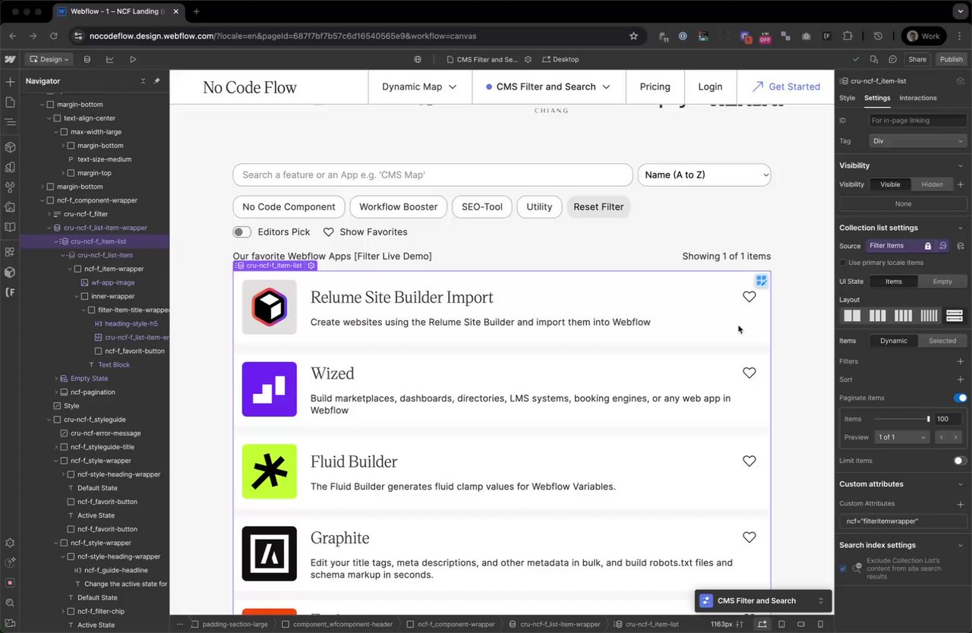Switch Items mode to Selected
972x633 pixels.
click(x=942, y=341)
